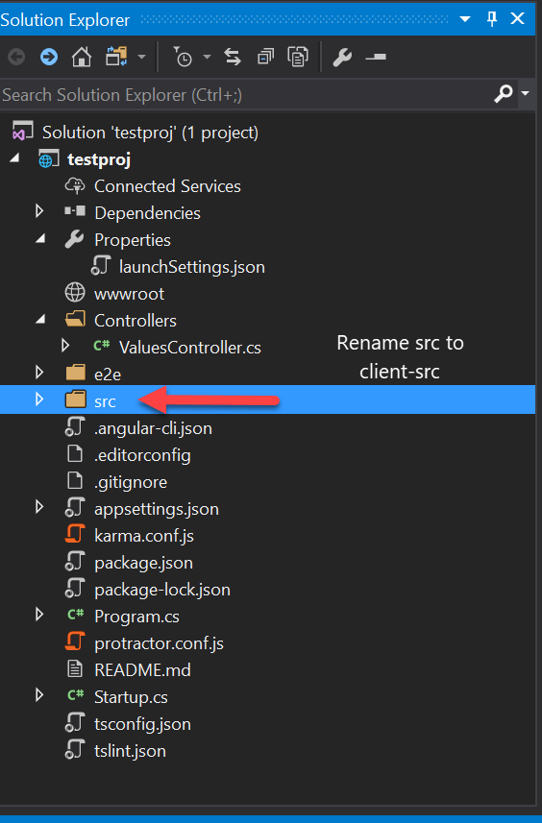Click the Forward navigation arrow icon
This screenshot has width=542, height=823.
tap(49, 57)
